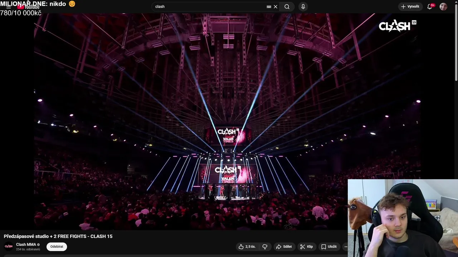Open the Clash MMA channel name link
Image resolution: width=458 pixels, height=257 pixels.
pyautogui.click(x=26, y=245)
